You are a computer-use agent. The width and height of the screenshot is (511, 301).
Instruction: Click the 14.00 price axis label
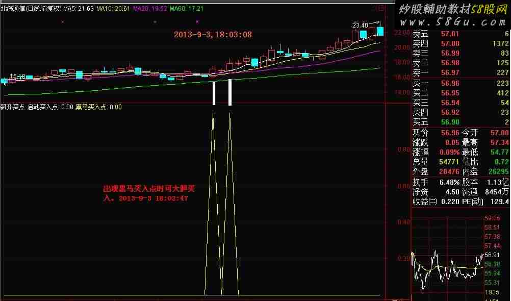click(401, 92)
